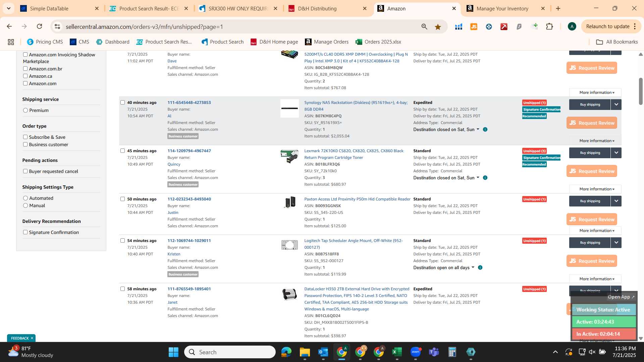Click info icon for Synology order destination closed
The image size is (644, 362).
coord(485,129)
